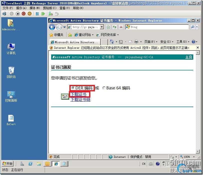Viewport: 203px width, 175px height.
Task: Open a new blank IE tab
Action: (x=104, y=42)
